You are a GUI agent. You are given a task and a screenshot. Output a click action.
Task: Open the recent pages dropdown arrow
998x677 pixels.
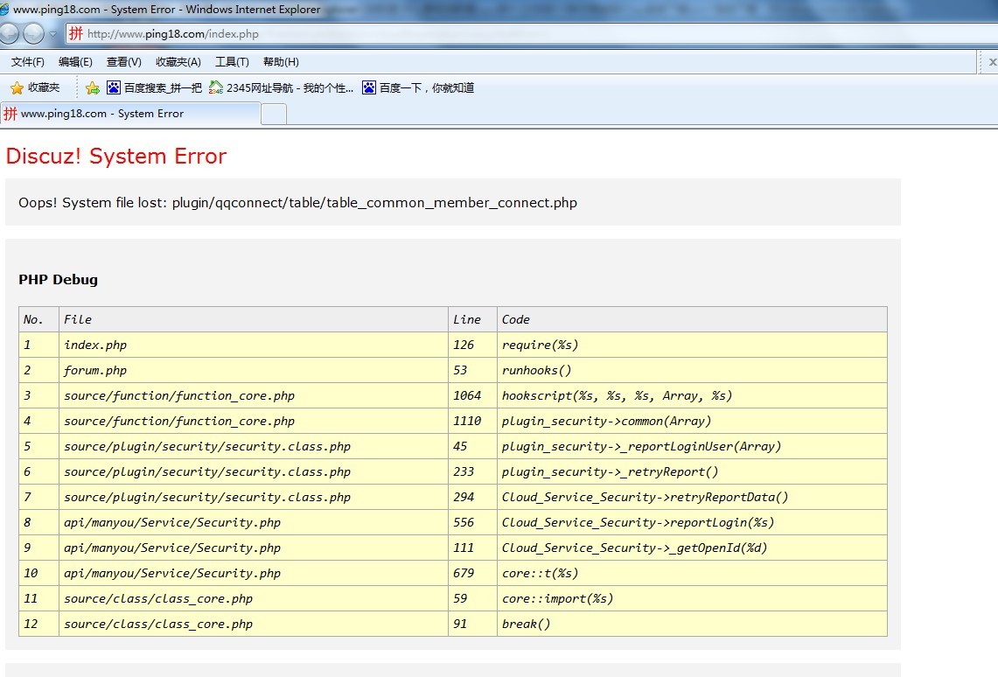click(x=52, y=34)
